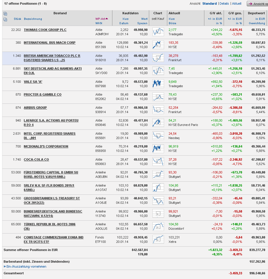The image size is (268, 279).
Task: Sort by WP-Art column header
Action: click(102, 19)
